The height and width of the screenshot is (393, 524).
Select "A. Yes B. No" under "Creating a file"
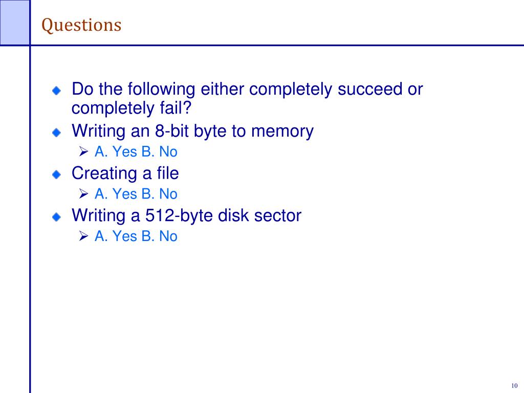(x=136, y=194)
